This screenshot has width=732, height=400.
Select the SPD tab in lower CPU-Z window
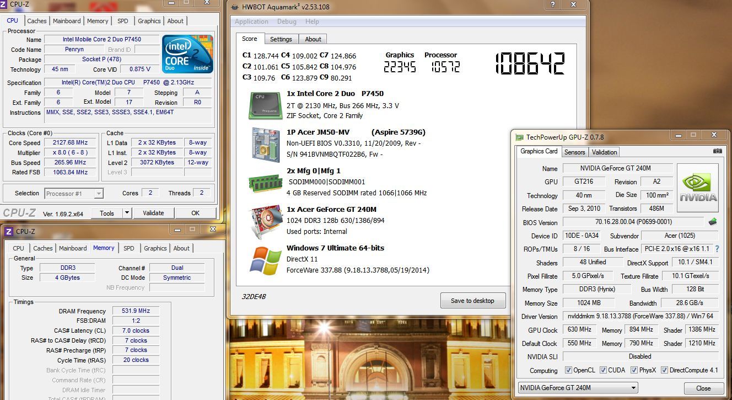tap(128, 248)
